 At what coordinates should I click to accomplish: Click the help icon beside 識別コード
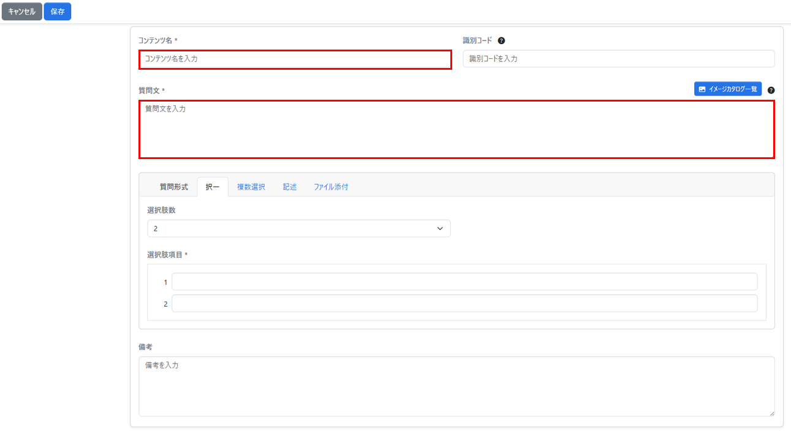501,41
